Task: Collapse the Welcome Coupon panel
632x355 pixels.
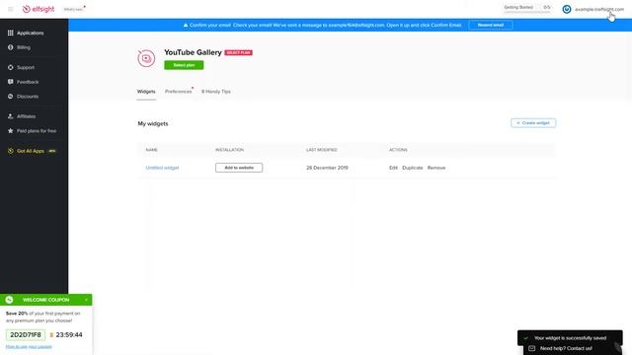Action: (x=86, y=300)
